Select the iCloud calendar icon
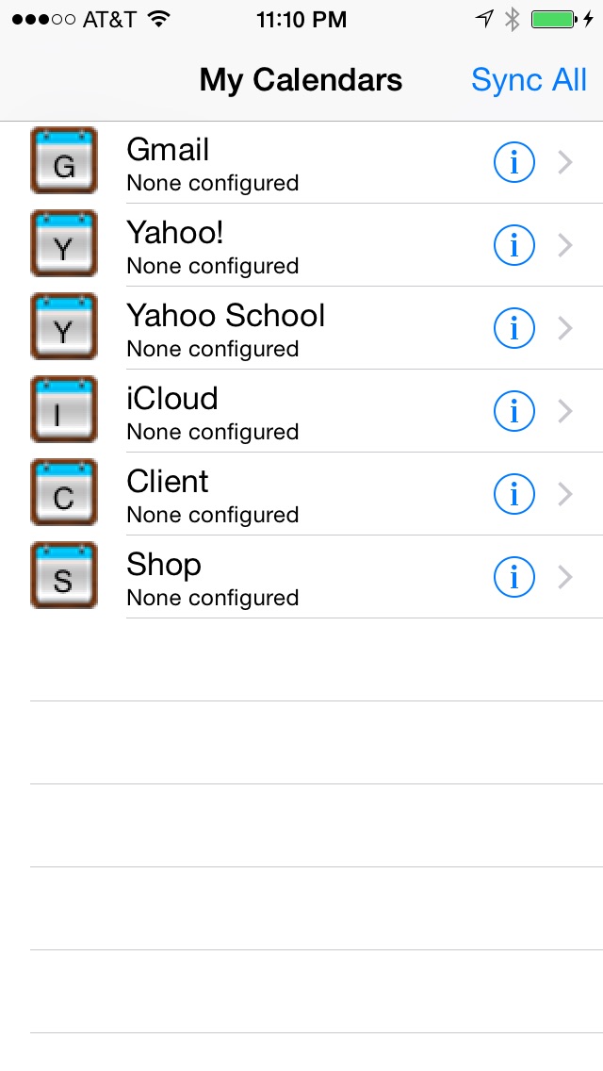This screenshot has height=1071, width=603. pyautogui.click(x=63, y=409)
